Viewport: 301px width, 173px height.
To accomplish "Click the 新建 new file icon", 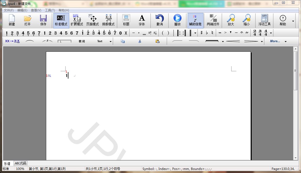I will coord(12,20).
